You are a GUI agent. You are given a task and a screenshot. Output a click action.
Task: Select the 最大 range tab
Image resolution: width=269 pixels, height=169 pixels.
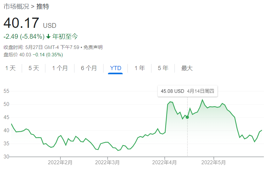point(187,68)
